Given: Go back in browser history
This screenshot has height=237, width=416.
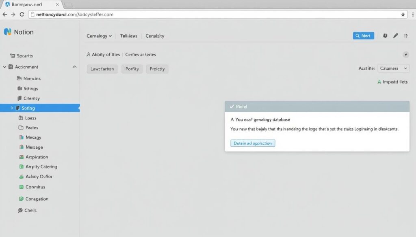Looking at the screenshot, I should (x=5, y=15).
